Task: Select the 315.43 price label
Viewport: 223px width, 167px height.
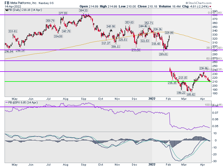Action: click(156, 44)
